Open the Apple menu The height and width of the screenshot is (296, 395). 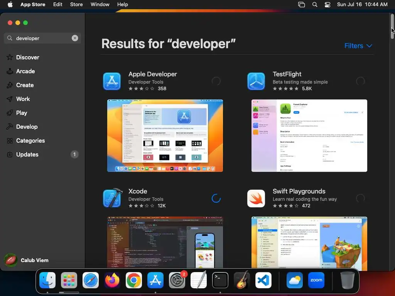pyautogui.click(x=10, y=4)
